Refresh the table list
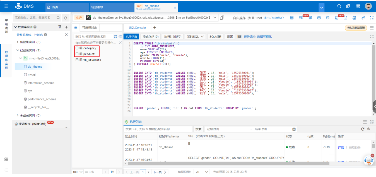 point(115,36)
